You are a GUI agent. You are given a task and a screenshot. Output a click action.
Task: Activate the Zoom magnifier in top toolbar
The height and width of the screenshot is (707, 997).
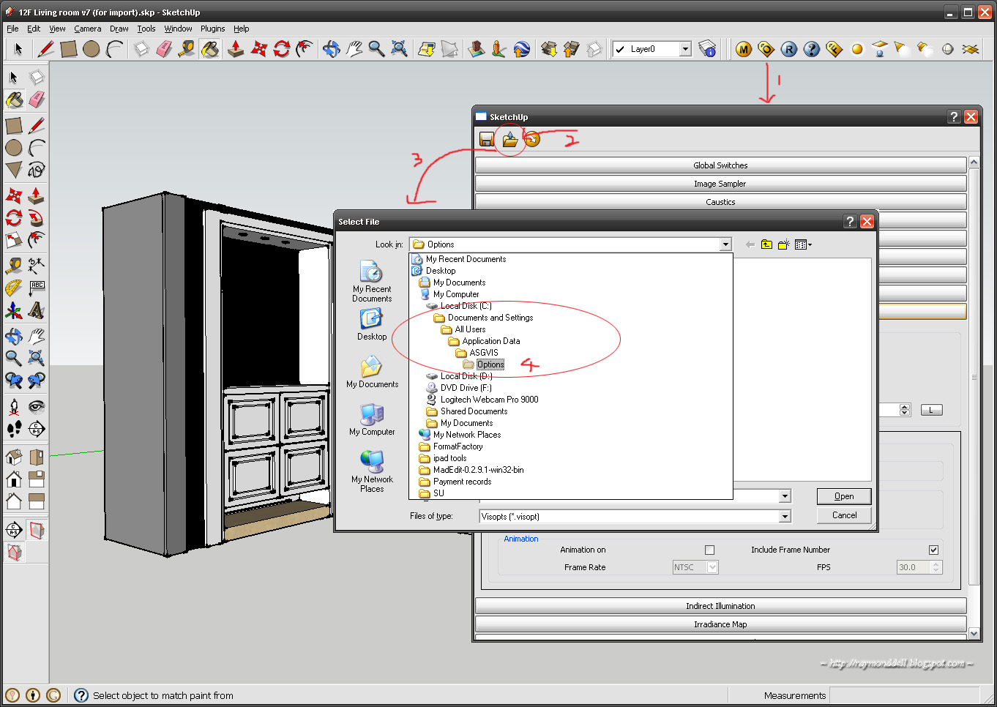(376, 49)
